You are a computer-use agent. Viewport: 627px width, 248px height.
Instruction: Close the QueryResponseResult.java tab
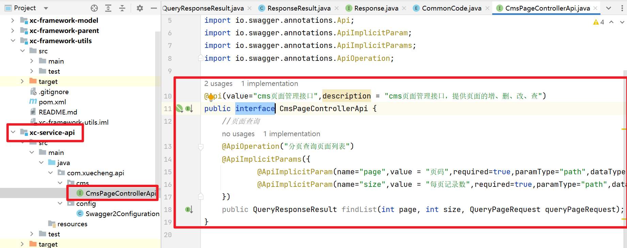coord(250,8)
